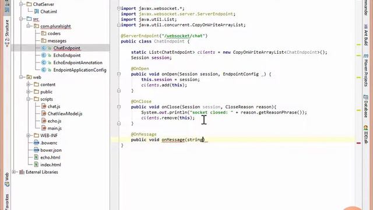The image size is (373, 210).
Task: Select Chat.iml file in project tree
Action: tap(48, 12)
